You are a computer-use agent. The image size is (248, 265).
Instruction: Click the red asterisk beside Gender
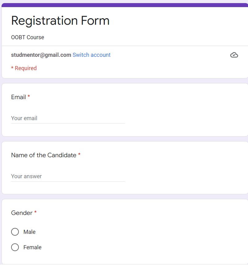[36, 212]
